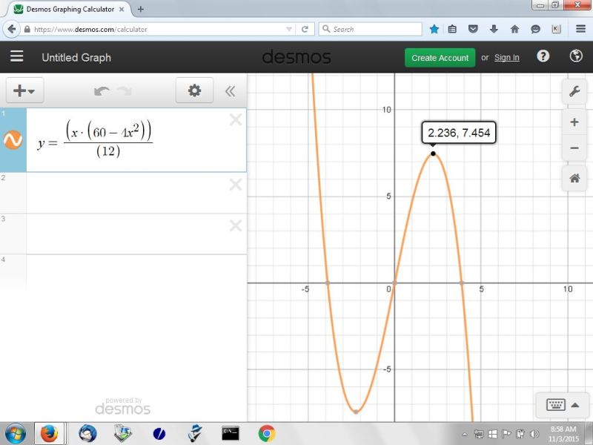Reload the current page
Image resolution: width=593 pixels, height=445 pixels.
pyautogui.click(x=305, y=29)
